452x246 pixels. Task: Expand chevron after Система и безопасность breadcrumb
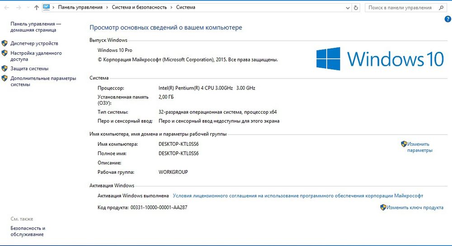[x=171, y=8]
